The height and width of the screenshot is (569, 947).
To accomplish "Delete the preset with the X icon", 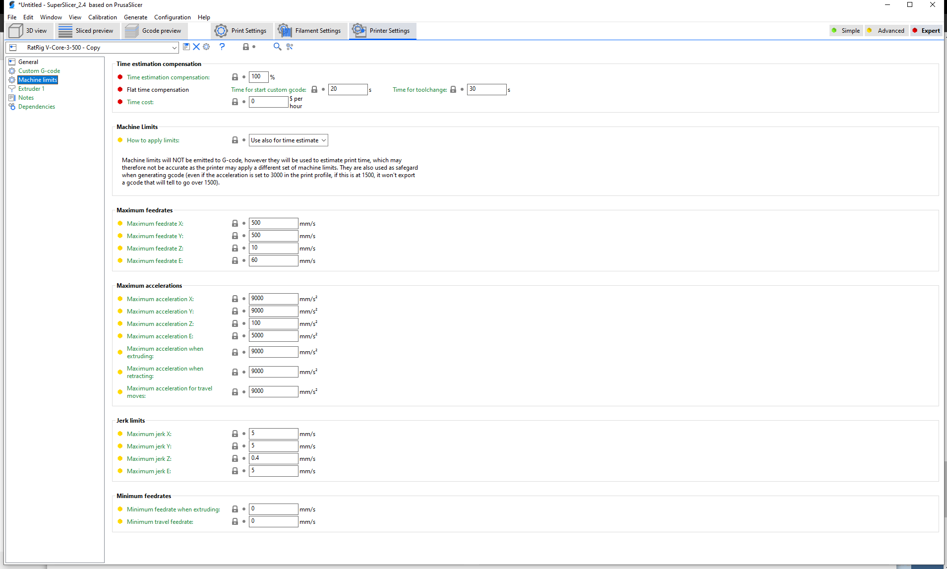I will 196,47.
